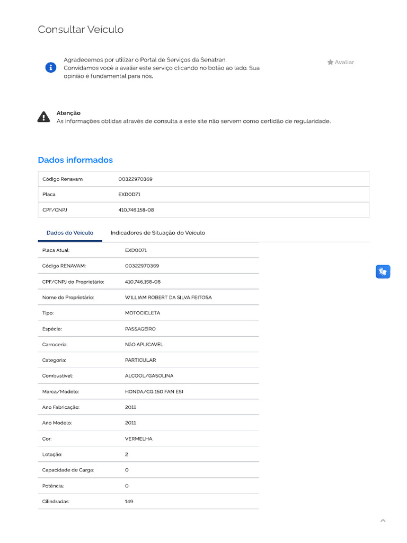Viewport: 407px width, 543px height.
Task: Click the Consultar Veículo page title
Action: 81,30
